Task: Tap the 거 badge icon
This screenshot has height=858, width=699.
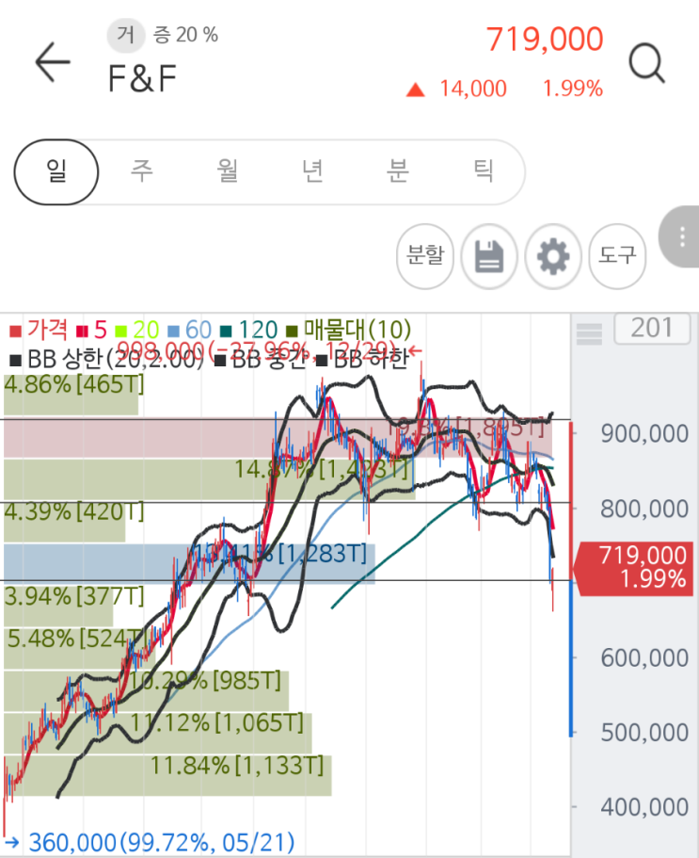Action: [126, 35]
